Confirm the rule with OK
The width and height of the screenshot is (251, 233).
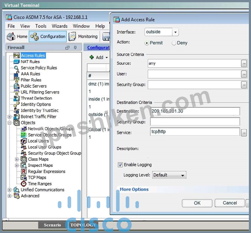pos(197,203)
